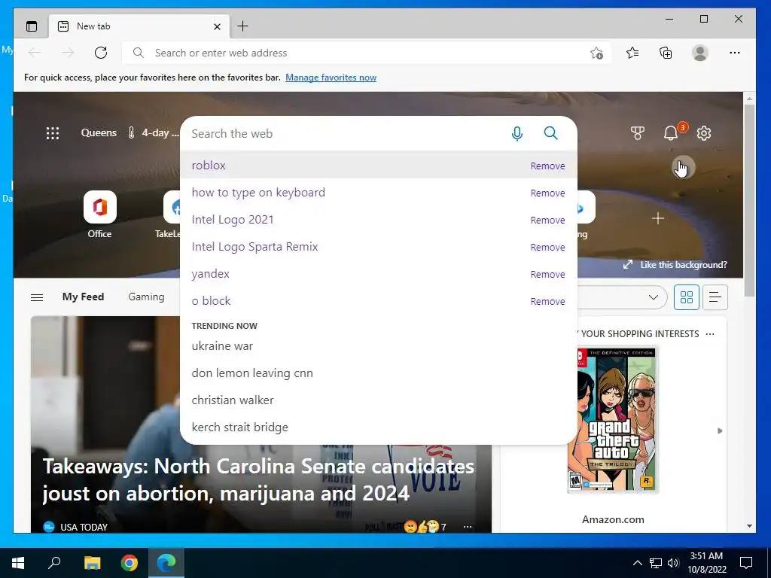Remove yandex from search history
The width and height of the screenshot is (771, 578).
(x=547, y=274)
